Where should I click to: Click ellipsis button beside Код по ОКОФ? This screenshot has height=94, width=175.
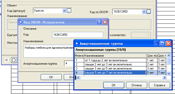point(148,12)
